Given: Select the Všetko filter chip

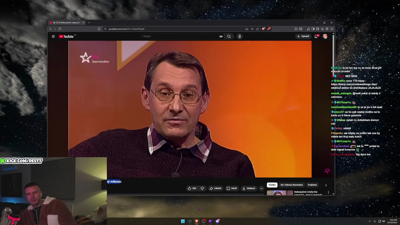Looking at the screenshot, I should [272, 185].
